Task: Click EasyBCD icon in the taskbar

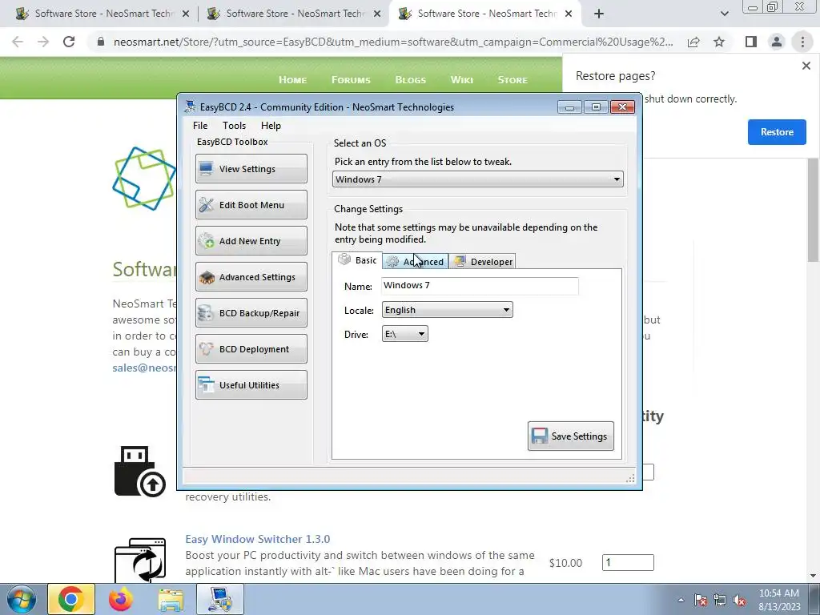Action: click(220, 599)
